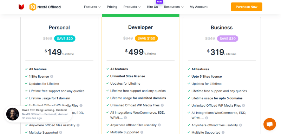Show info for Business Anywhere offload files usability
This screenshot has width=281, height=134.
[x=241, y=125]
